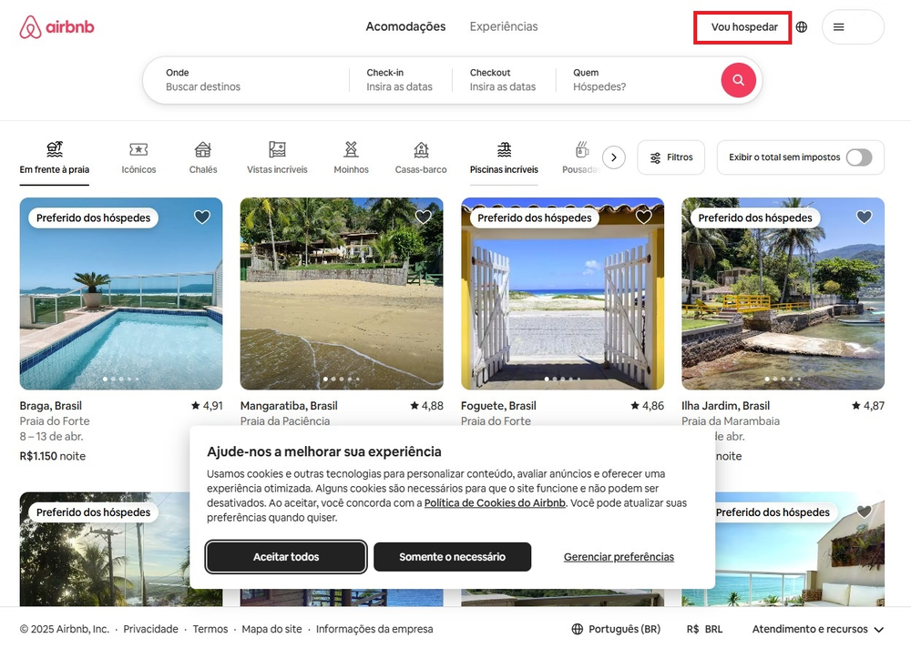
Task: Favorite the Ilha Jardim, Brasil listing heart
Action: click(x=864, y=218)
